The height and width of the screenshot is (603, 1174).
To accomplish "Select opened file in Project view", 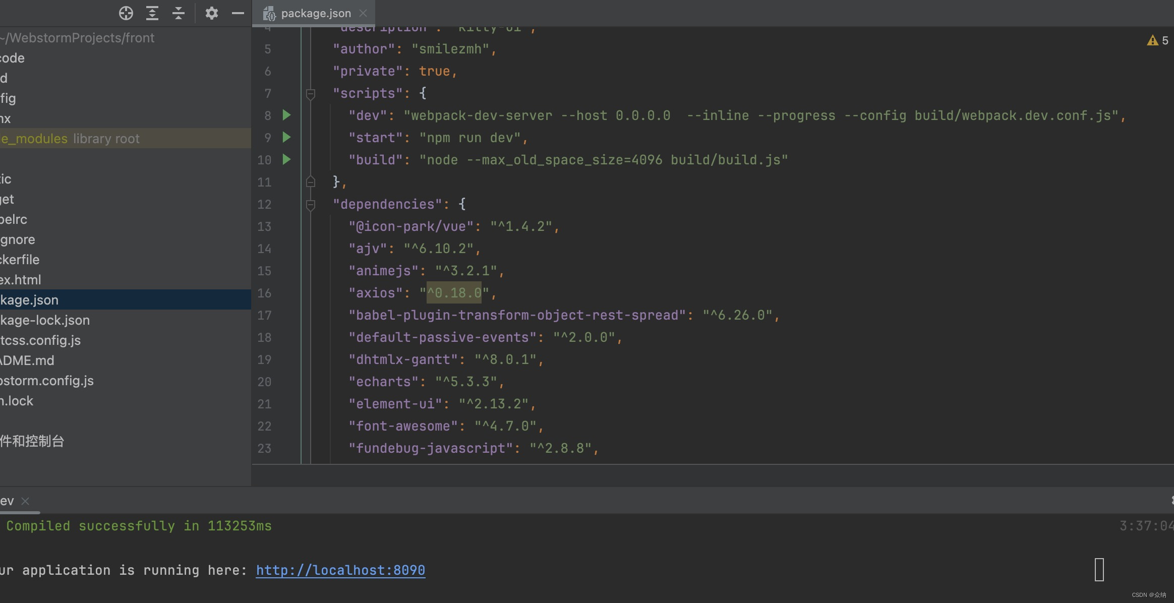I will 126,13.
